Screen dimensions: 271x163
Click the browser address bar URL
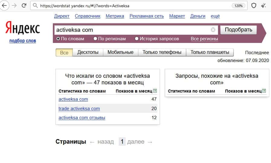(x=85, y=6)
